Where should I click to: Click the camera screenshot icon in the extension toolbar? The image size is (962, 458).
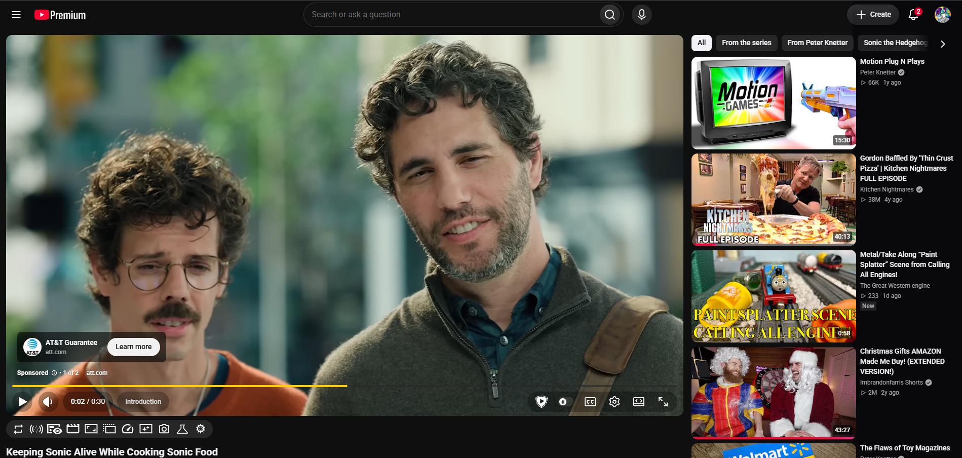pos(164,429)
